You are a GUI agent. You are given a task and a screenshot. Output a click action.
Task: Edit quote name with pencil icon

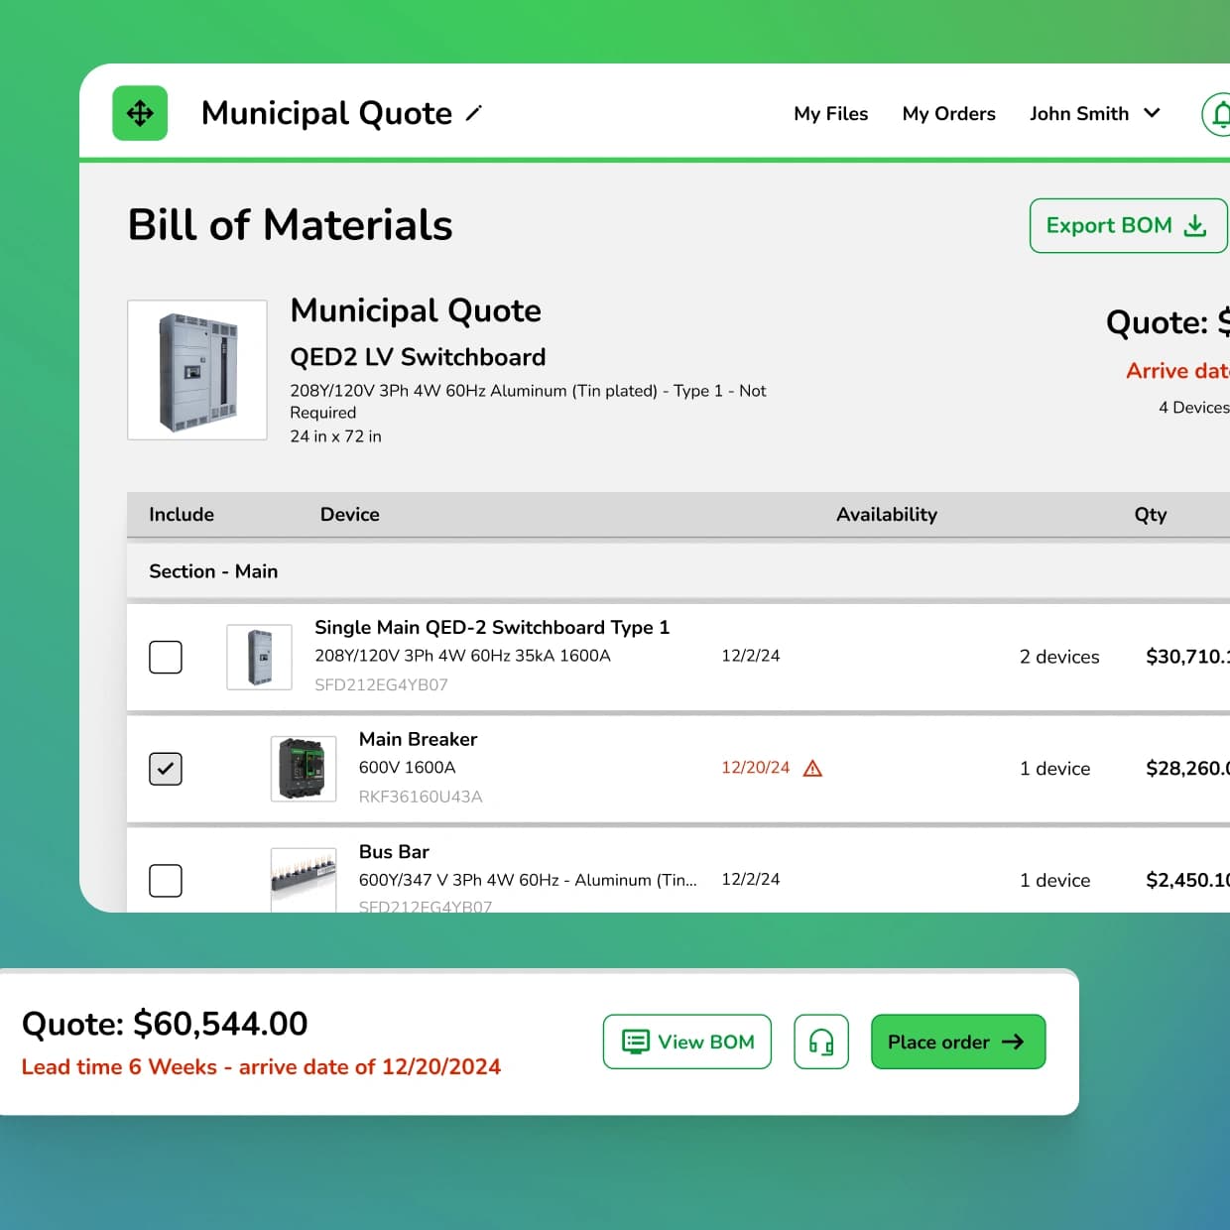[x=473, y=113]
